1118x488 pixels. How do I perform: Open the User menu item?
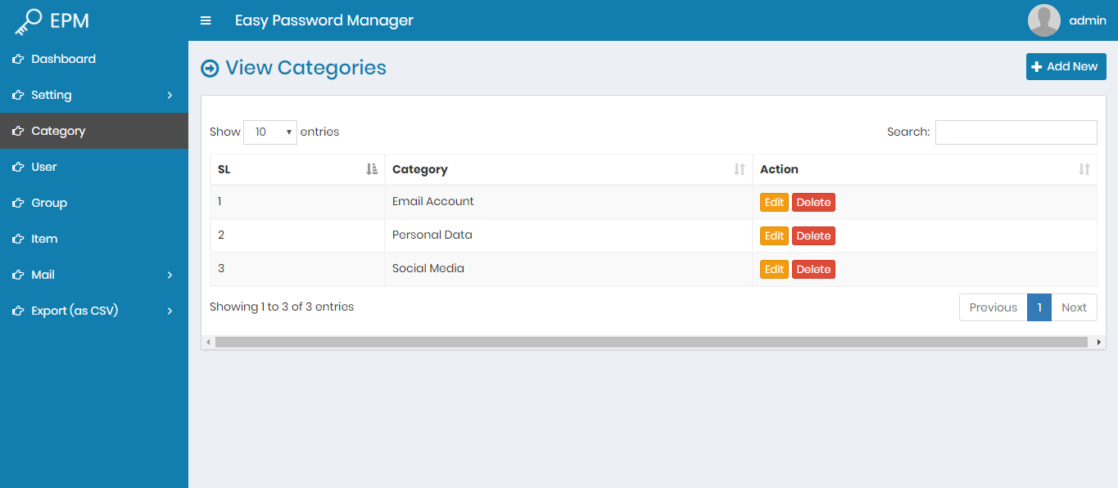[44, 167]
